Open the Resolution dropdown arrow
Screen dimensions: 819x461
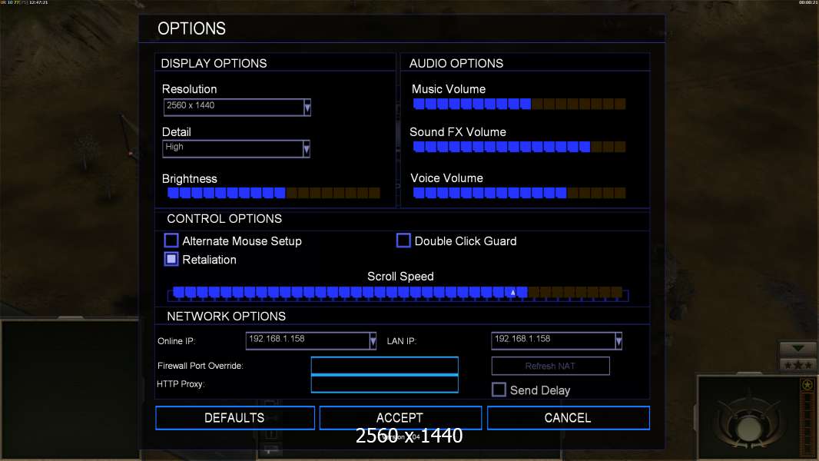tap(307, 107)
